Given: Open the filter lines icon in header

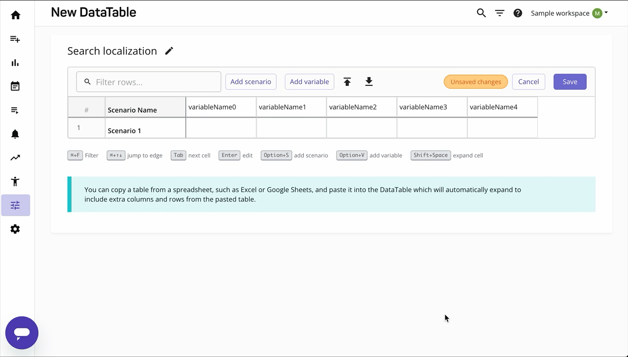Looking at the screenshot, I should pyautogui.click(x=499, y=13).
